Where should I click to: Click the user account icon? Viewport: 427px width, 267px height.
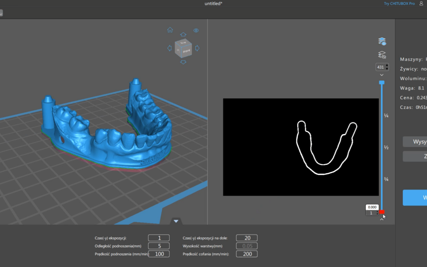coord(421,4)
